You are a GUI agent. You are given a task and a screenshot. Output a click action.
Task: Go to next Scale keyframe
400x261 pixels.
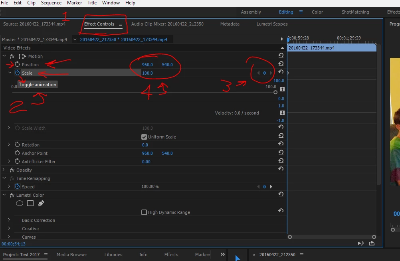[x=271, y=73]
